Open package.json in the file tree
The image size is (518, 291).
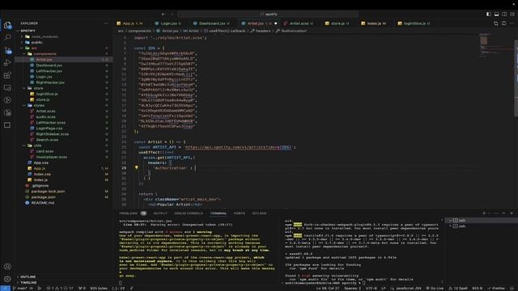click(43, 197)
